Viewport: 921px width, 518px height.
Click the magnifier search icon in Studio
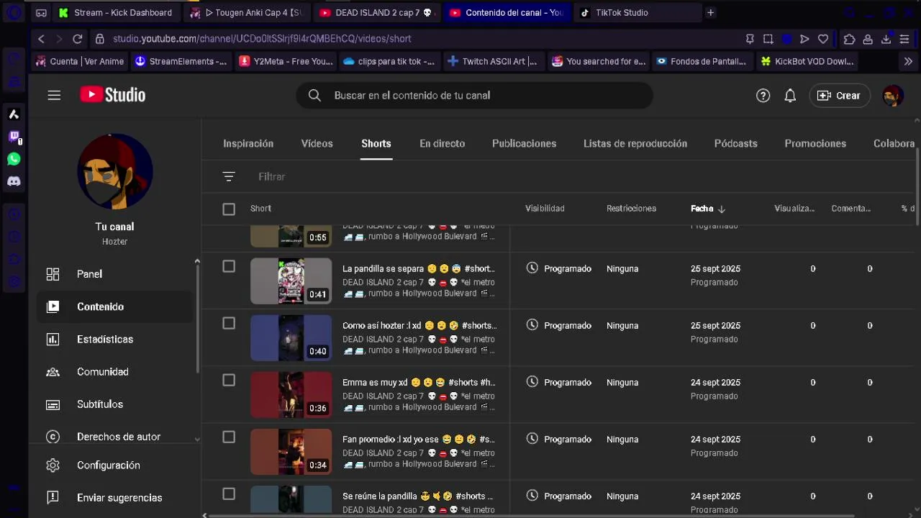pos(314,95)
